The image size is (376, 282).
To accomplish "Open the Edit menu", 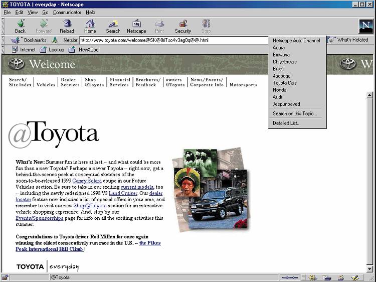I will point(19,13).
